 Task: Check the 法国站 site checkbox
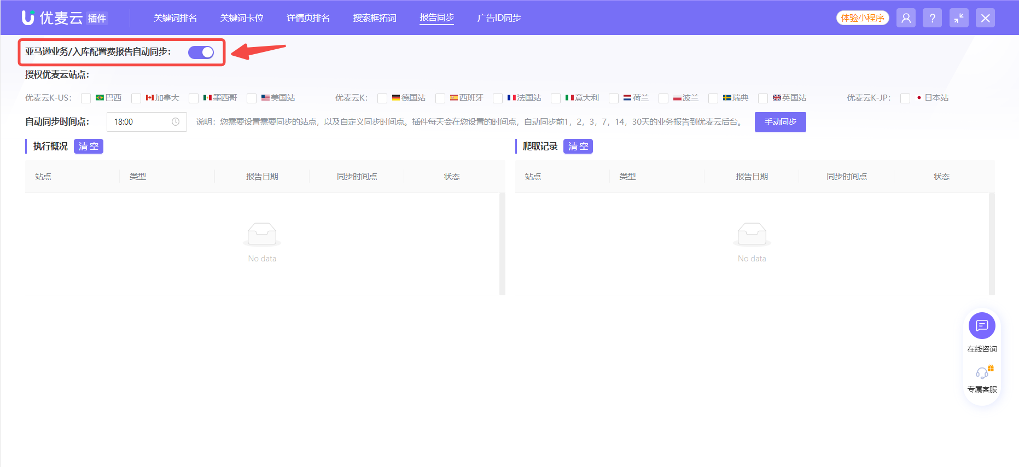pyautogui.click(x=498, y=98)
